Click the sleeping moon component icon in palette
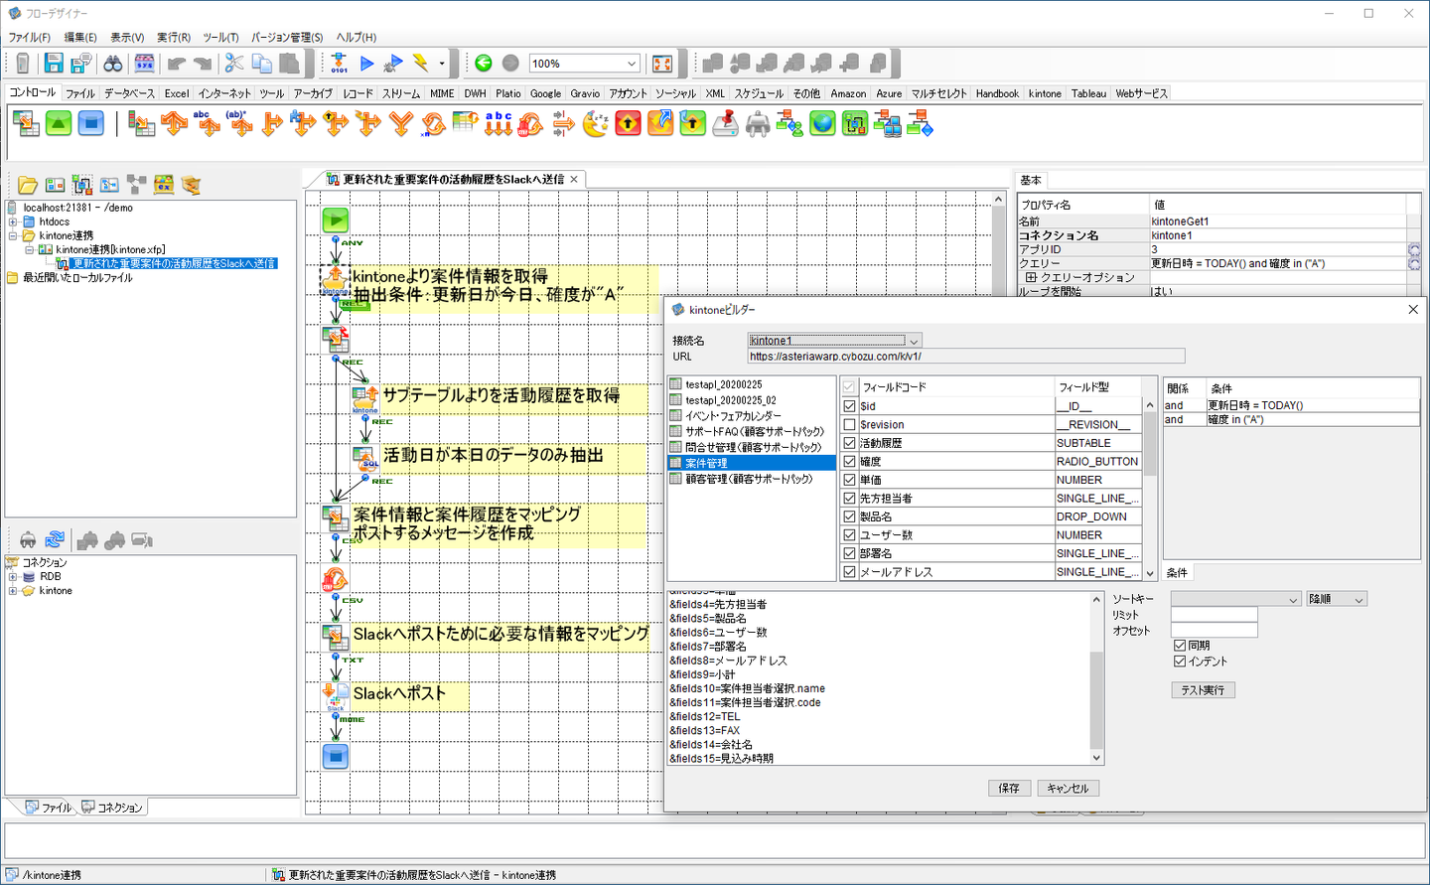1430x885 pixels. click(595, 124)
